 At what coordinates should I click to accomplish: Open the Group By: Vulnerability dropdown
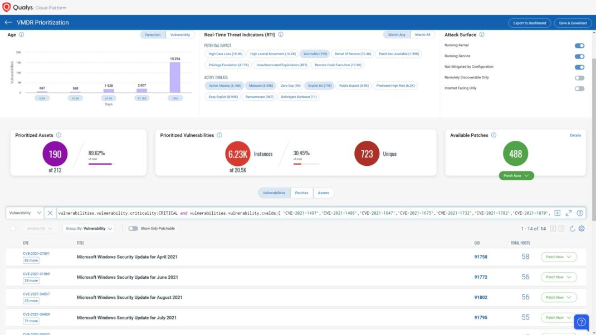89,229
